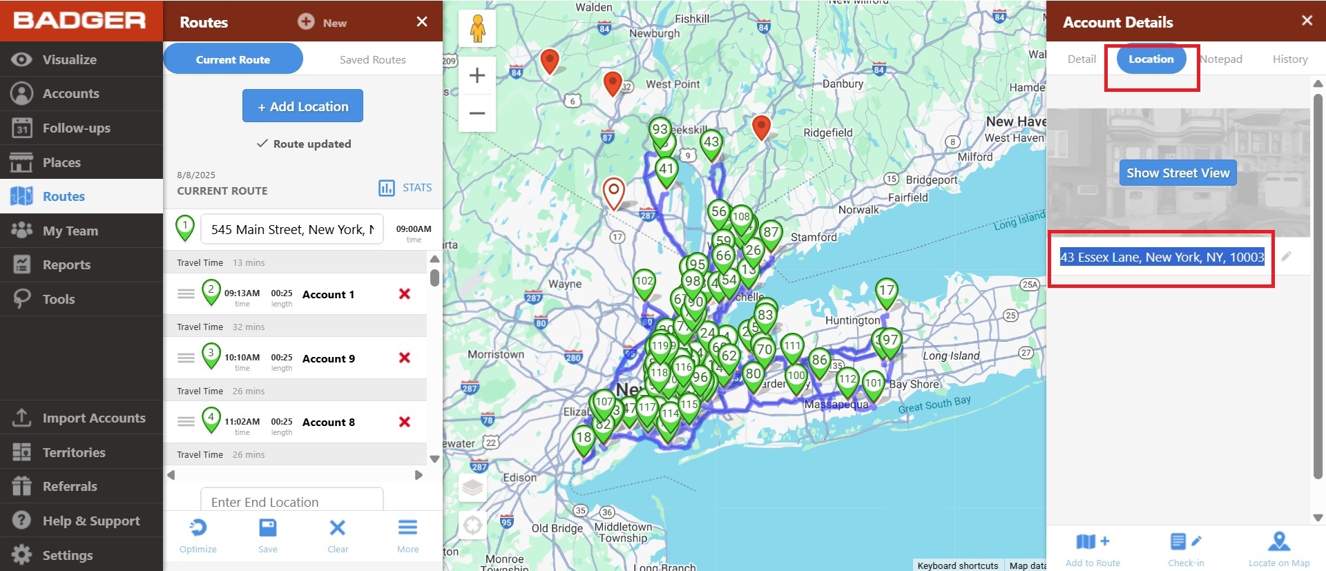Click map marker 17
The height and width of the screenshot is (571, 1326).
tap(887, 293)
